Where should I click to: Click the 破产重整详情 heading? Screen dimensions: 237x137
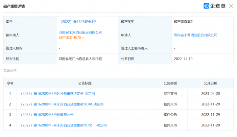[14, 6]
